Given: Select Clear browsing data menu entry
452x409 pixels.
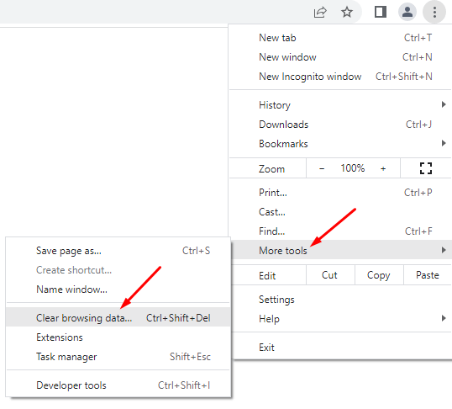Looking at the screenshot, I should [118, 317].
